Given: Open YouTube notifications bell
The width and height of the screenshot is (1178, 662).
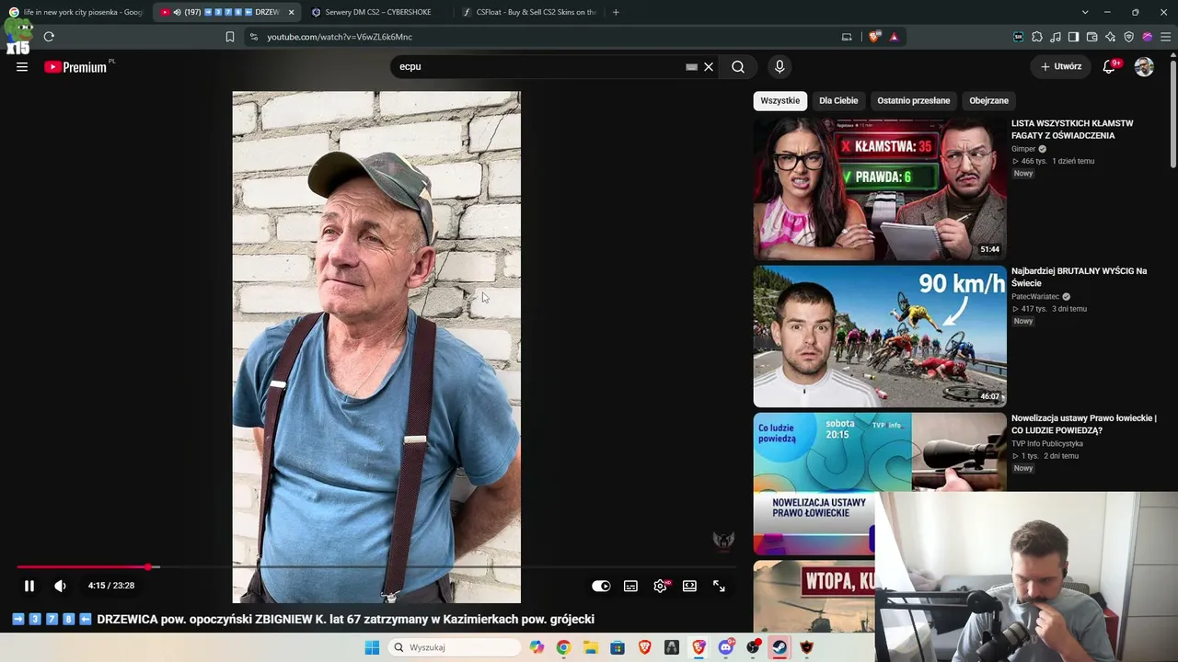Looking at the screenshot, I should [x=1110, y=66].
